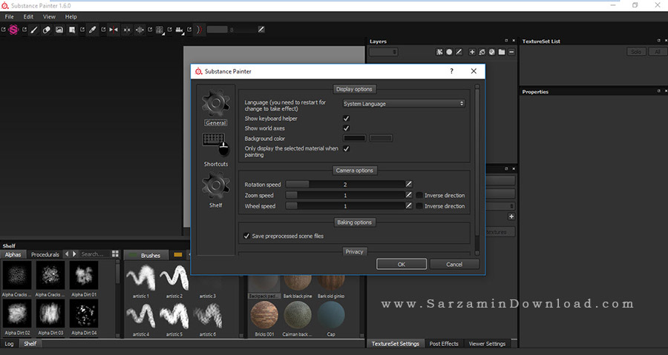This screenshot has width=668, height=355.
Task: Click the pencil icon at toolbar slider end
Action: [x=261, y=30]
